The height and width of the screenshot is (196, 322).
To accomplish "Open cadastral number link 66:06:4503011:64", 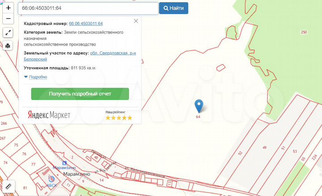I will coord(86,24).
